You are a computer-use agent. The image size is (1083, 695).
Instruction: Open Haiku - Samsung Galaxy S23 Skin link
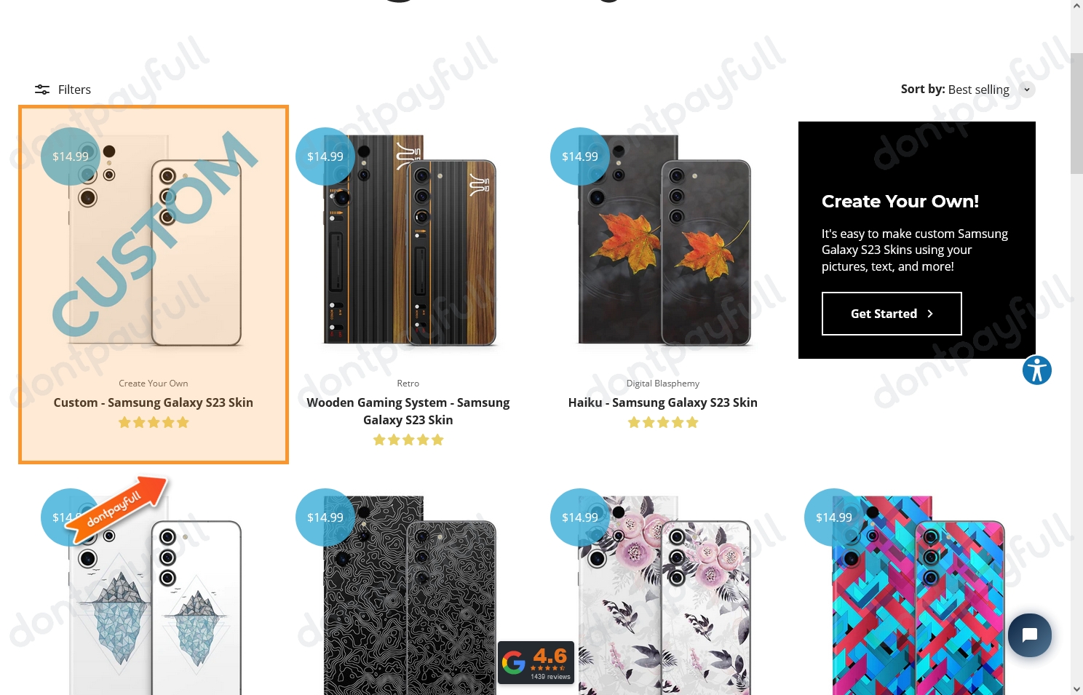[x=663, y=402]
